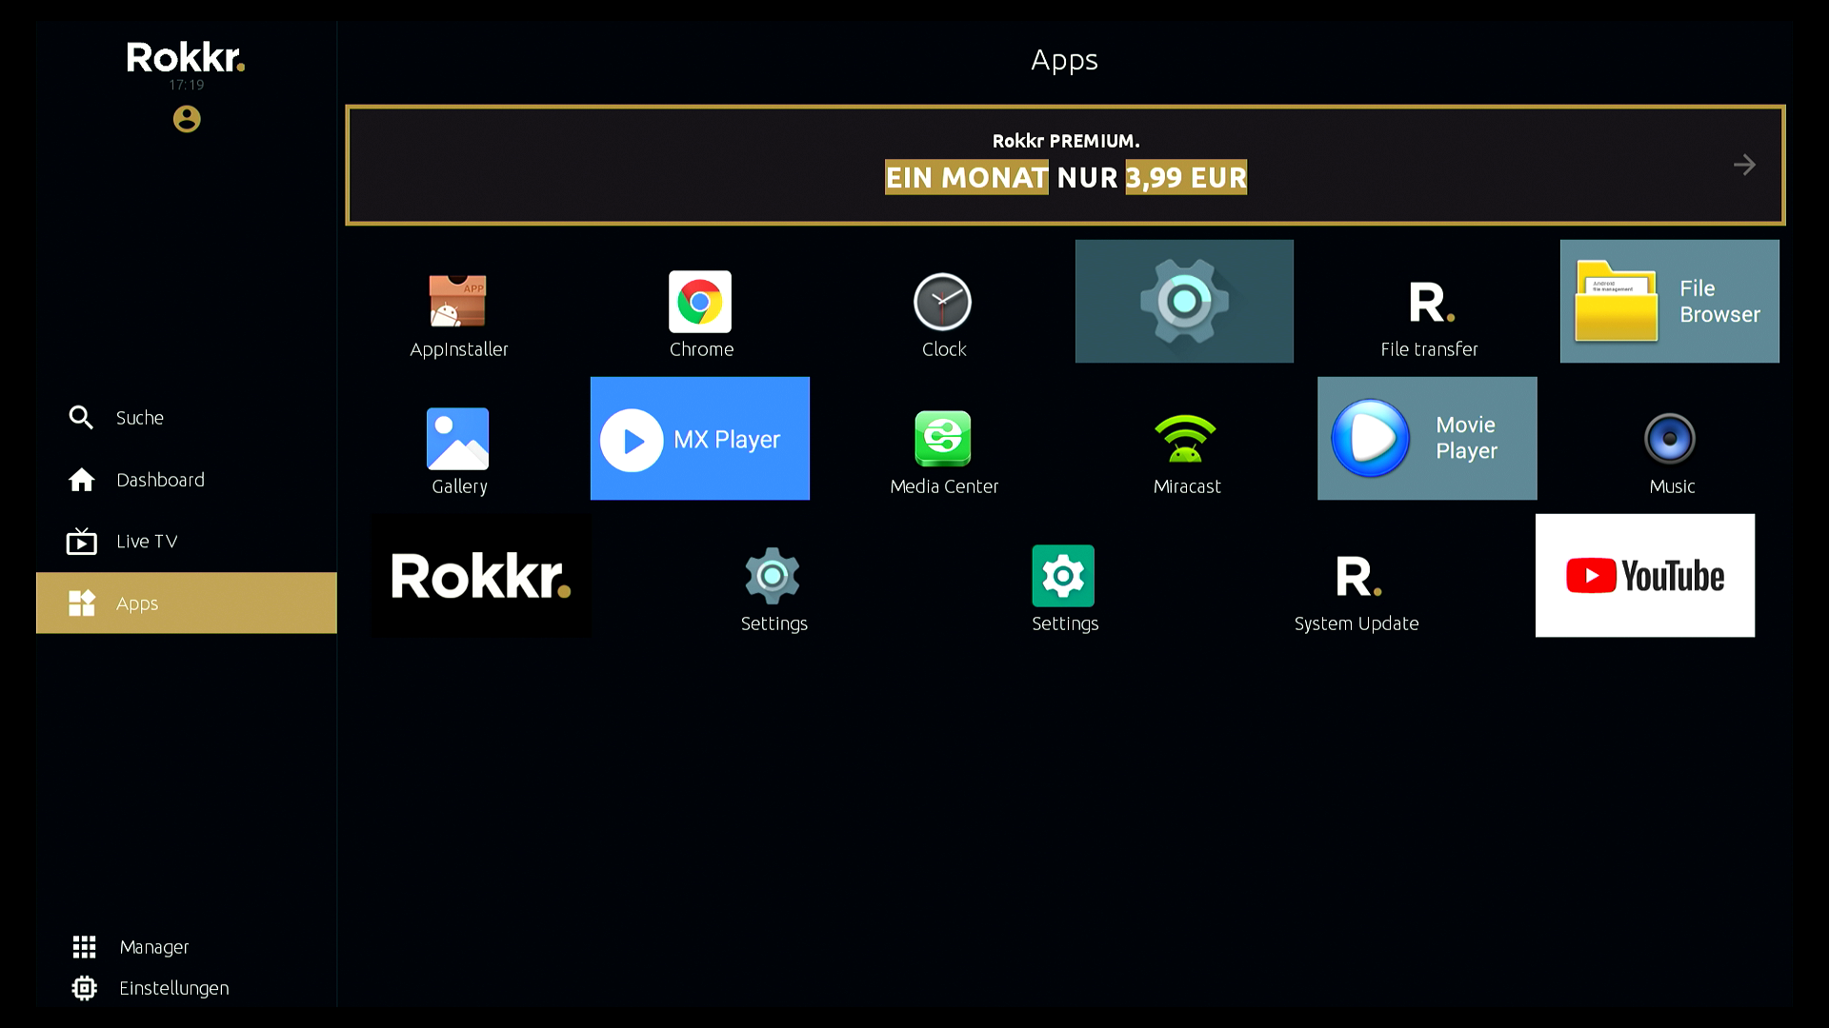Viewport: 1829px width, 1028px height.
Task: Launch the Chrome browser icon
Action: [x=700, y=314]
